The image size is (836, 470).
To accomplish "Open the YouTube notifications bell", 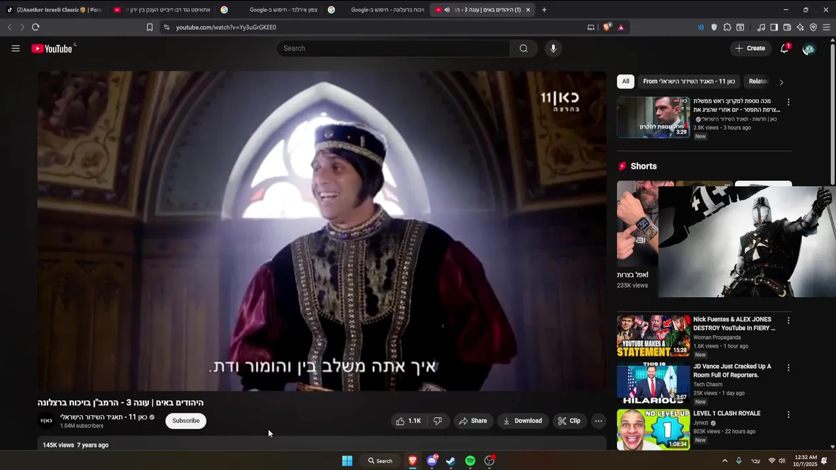I will [x=784, y=48].
